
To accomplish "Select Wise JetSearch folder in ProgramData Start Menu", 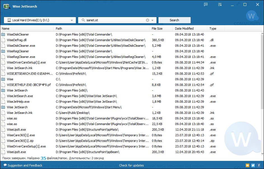I will (x=130, y=107).
